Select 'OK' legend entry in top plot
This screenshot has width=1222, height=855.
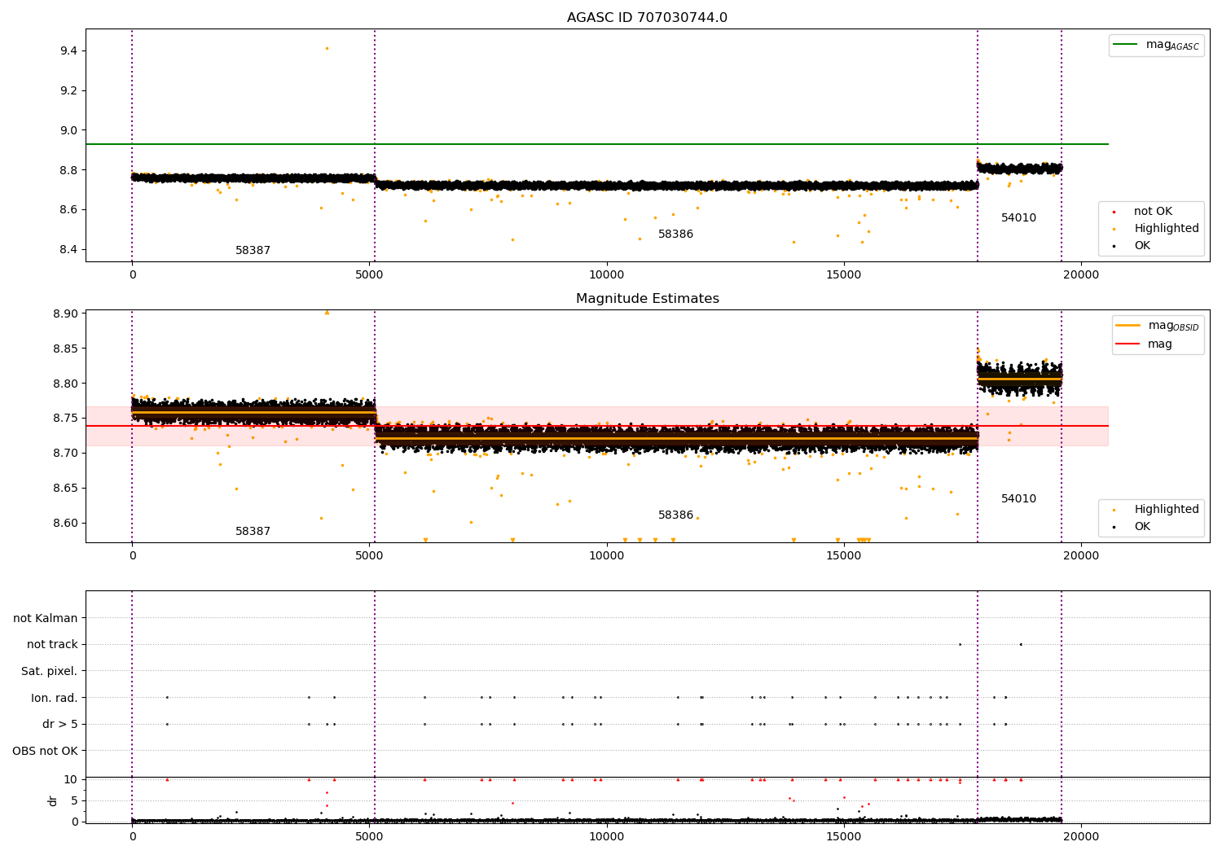pos(1142,246)
